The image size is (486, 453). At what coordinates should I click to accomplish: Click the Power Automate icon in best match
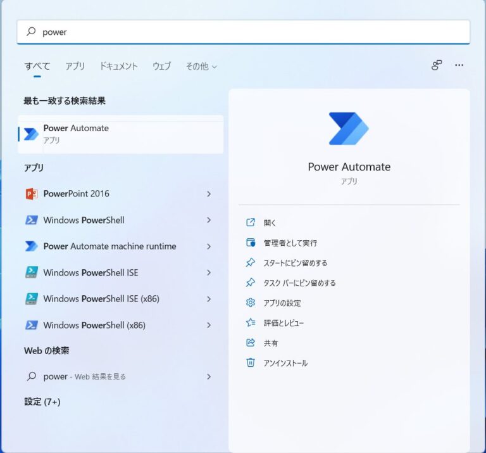[31, 134]
